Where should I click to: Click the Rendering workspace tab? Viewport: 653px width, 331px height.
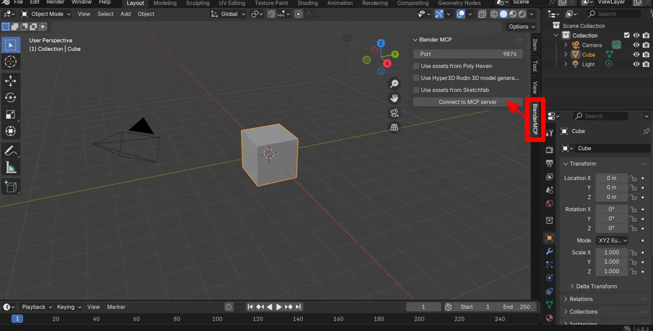[375, 3]
